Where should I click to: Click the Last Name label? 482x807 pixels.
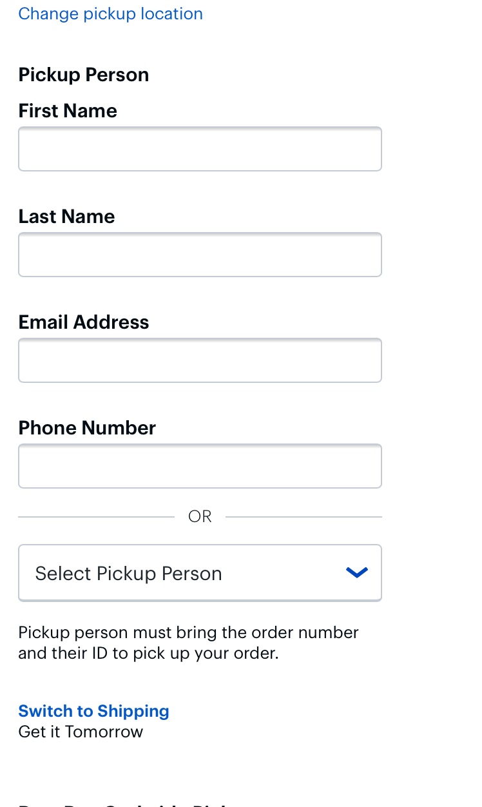66,217
